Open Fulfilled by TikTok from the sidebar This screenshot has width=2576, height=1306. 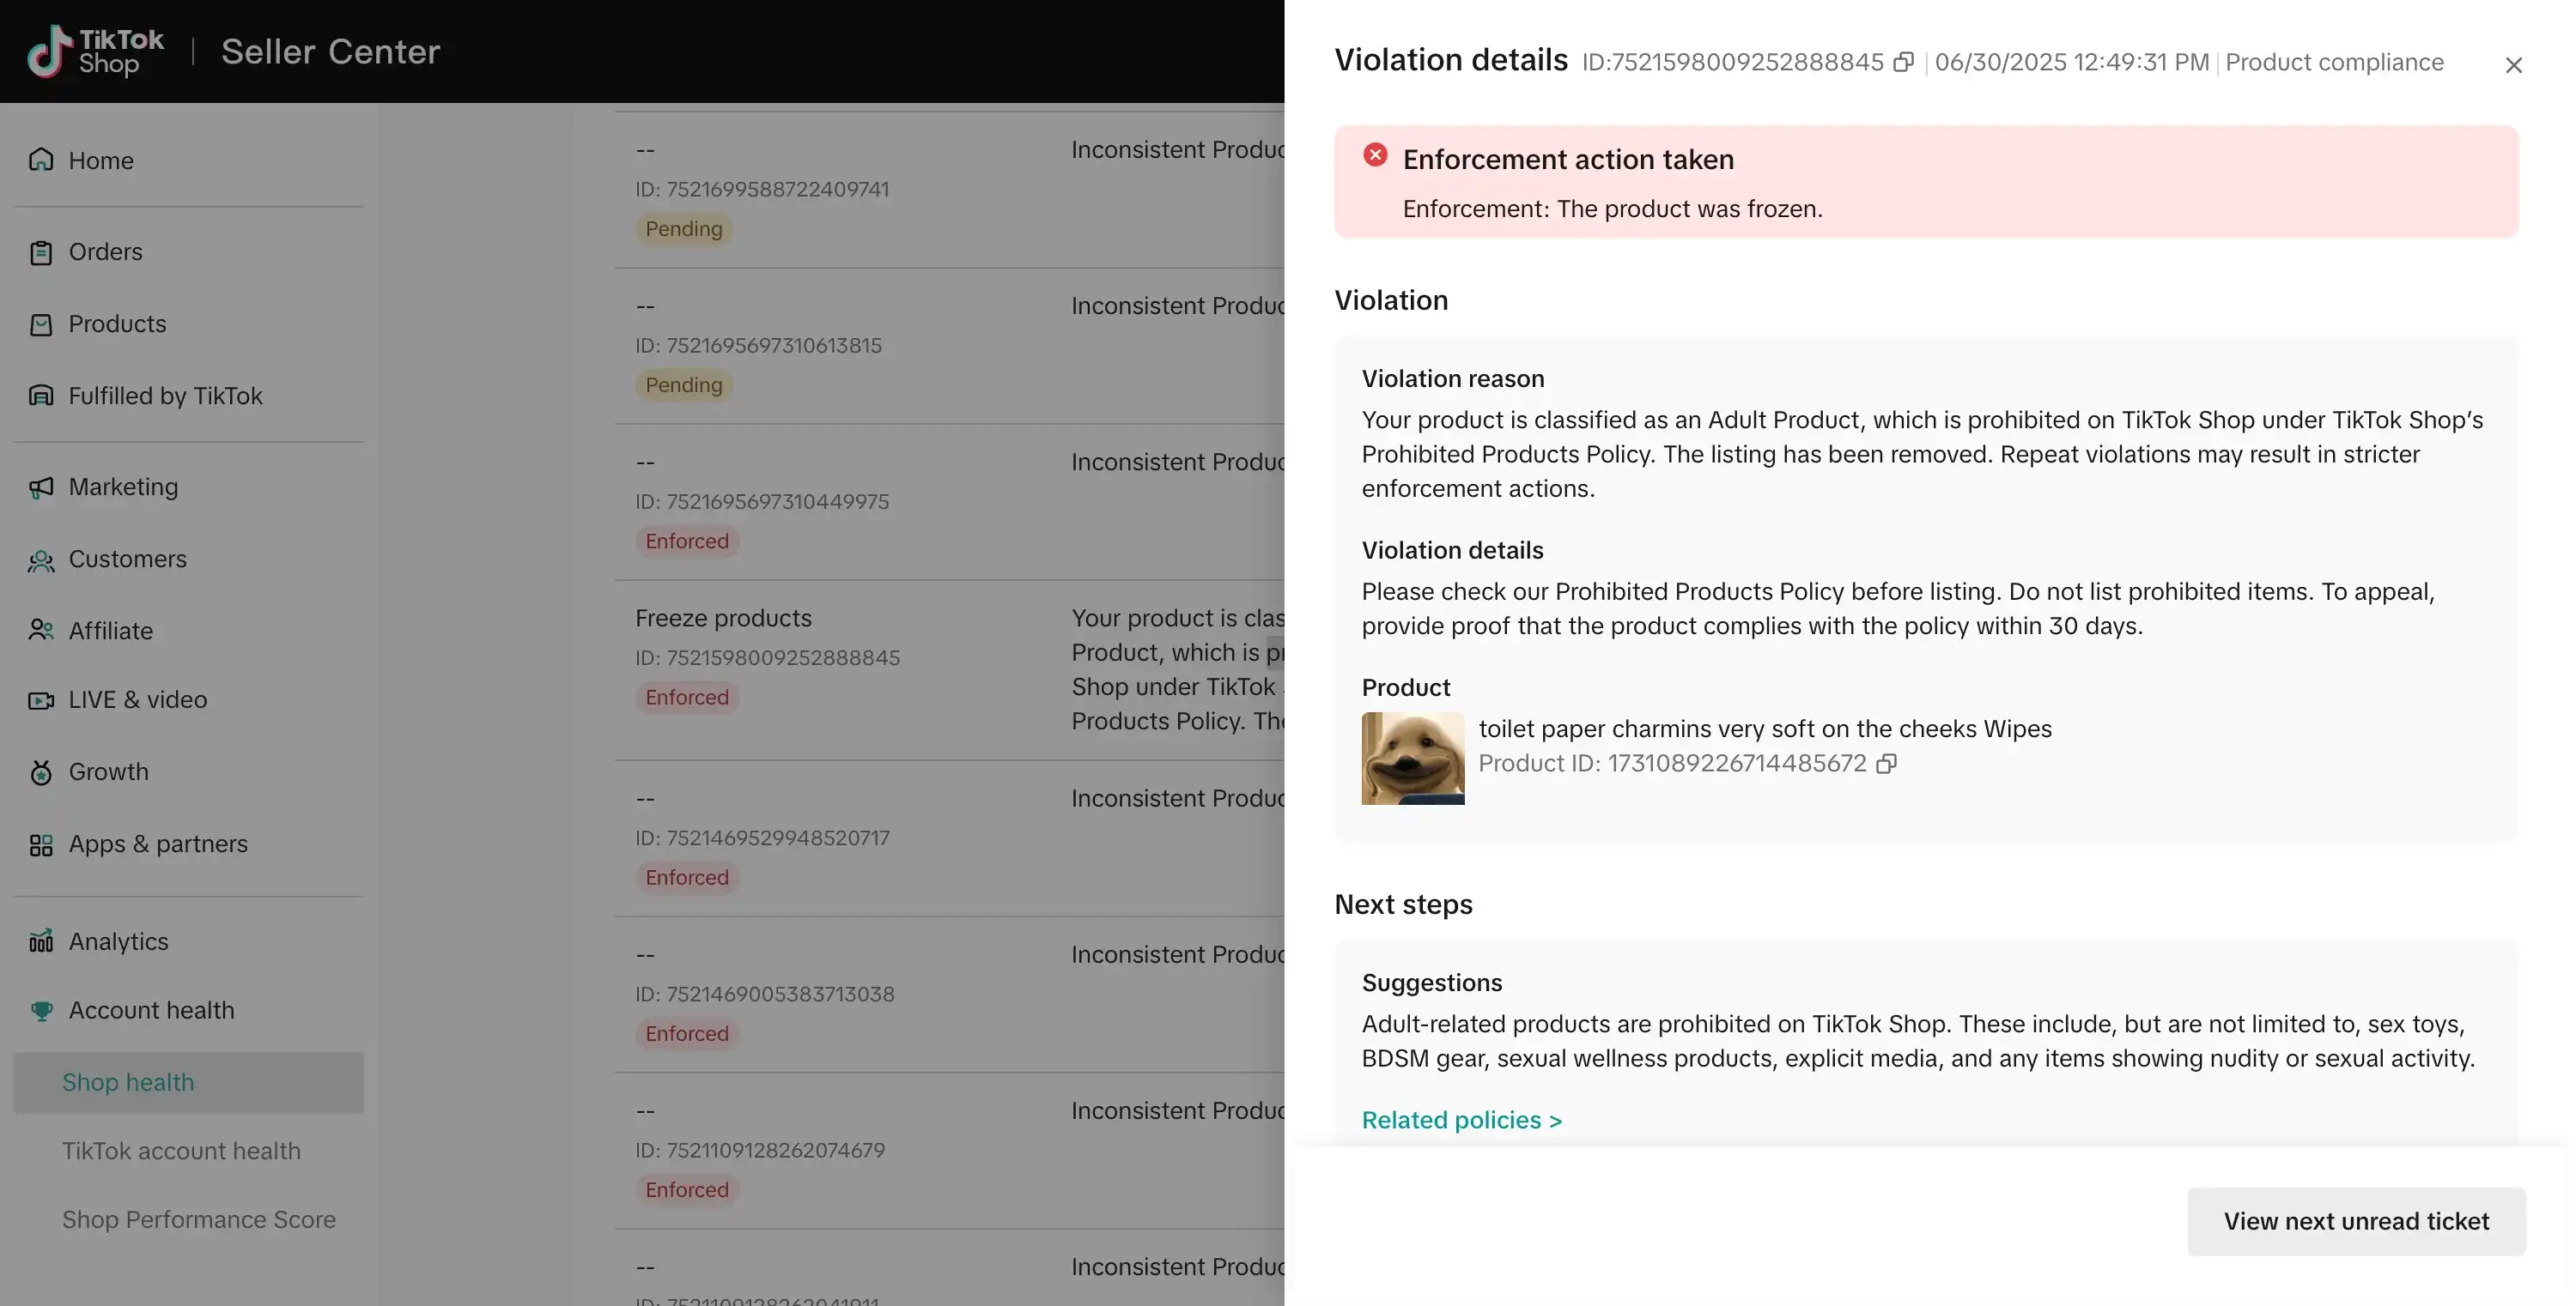[x=166, y=396]
